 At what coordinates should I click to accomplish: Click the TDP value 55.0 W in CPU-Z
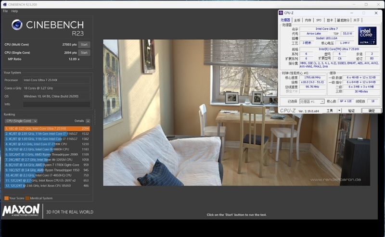coord(347,34)
